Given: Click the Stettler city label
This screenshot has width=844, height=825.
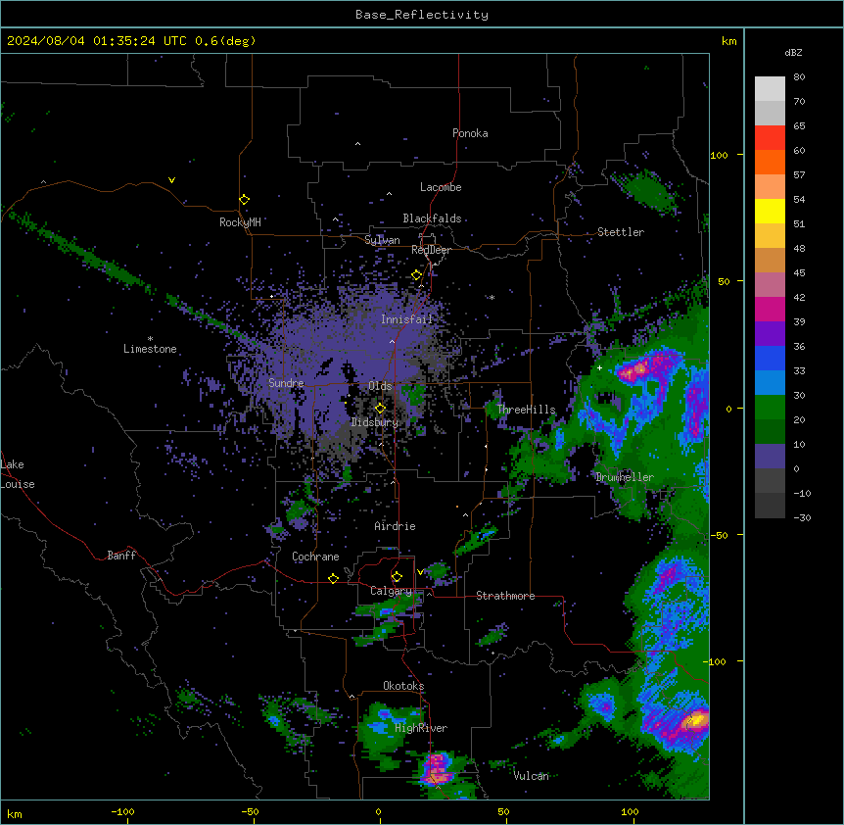Looking at the screenshot, I should [621, 232].
